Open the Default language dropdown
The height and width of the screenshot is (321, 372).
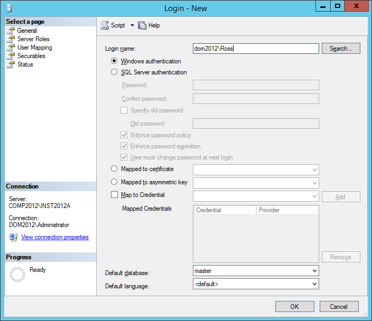(314, 284)
